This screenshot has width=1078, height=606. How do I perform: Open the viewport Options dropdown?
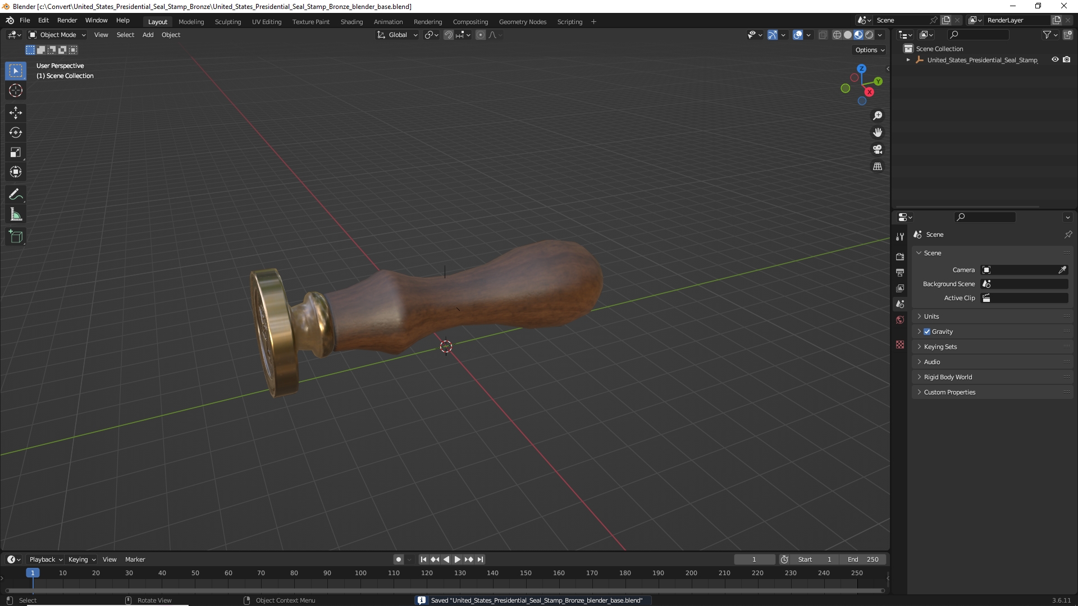[870, 50]
